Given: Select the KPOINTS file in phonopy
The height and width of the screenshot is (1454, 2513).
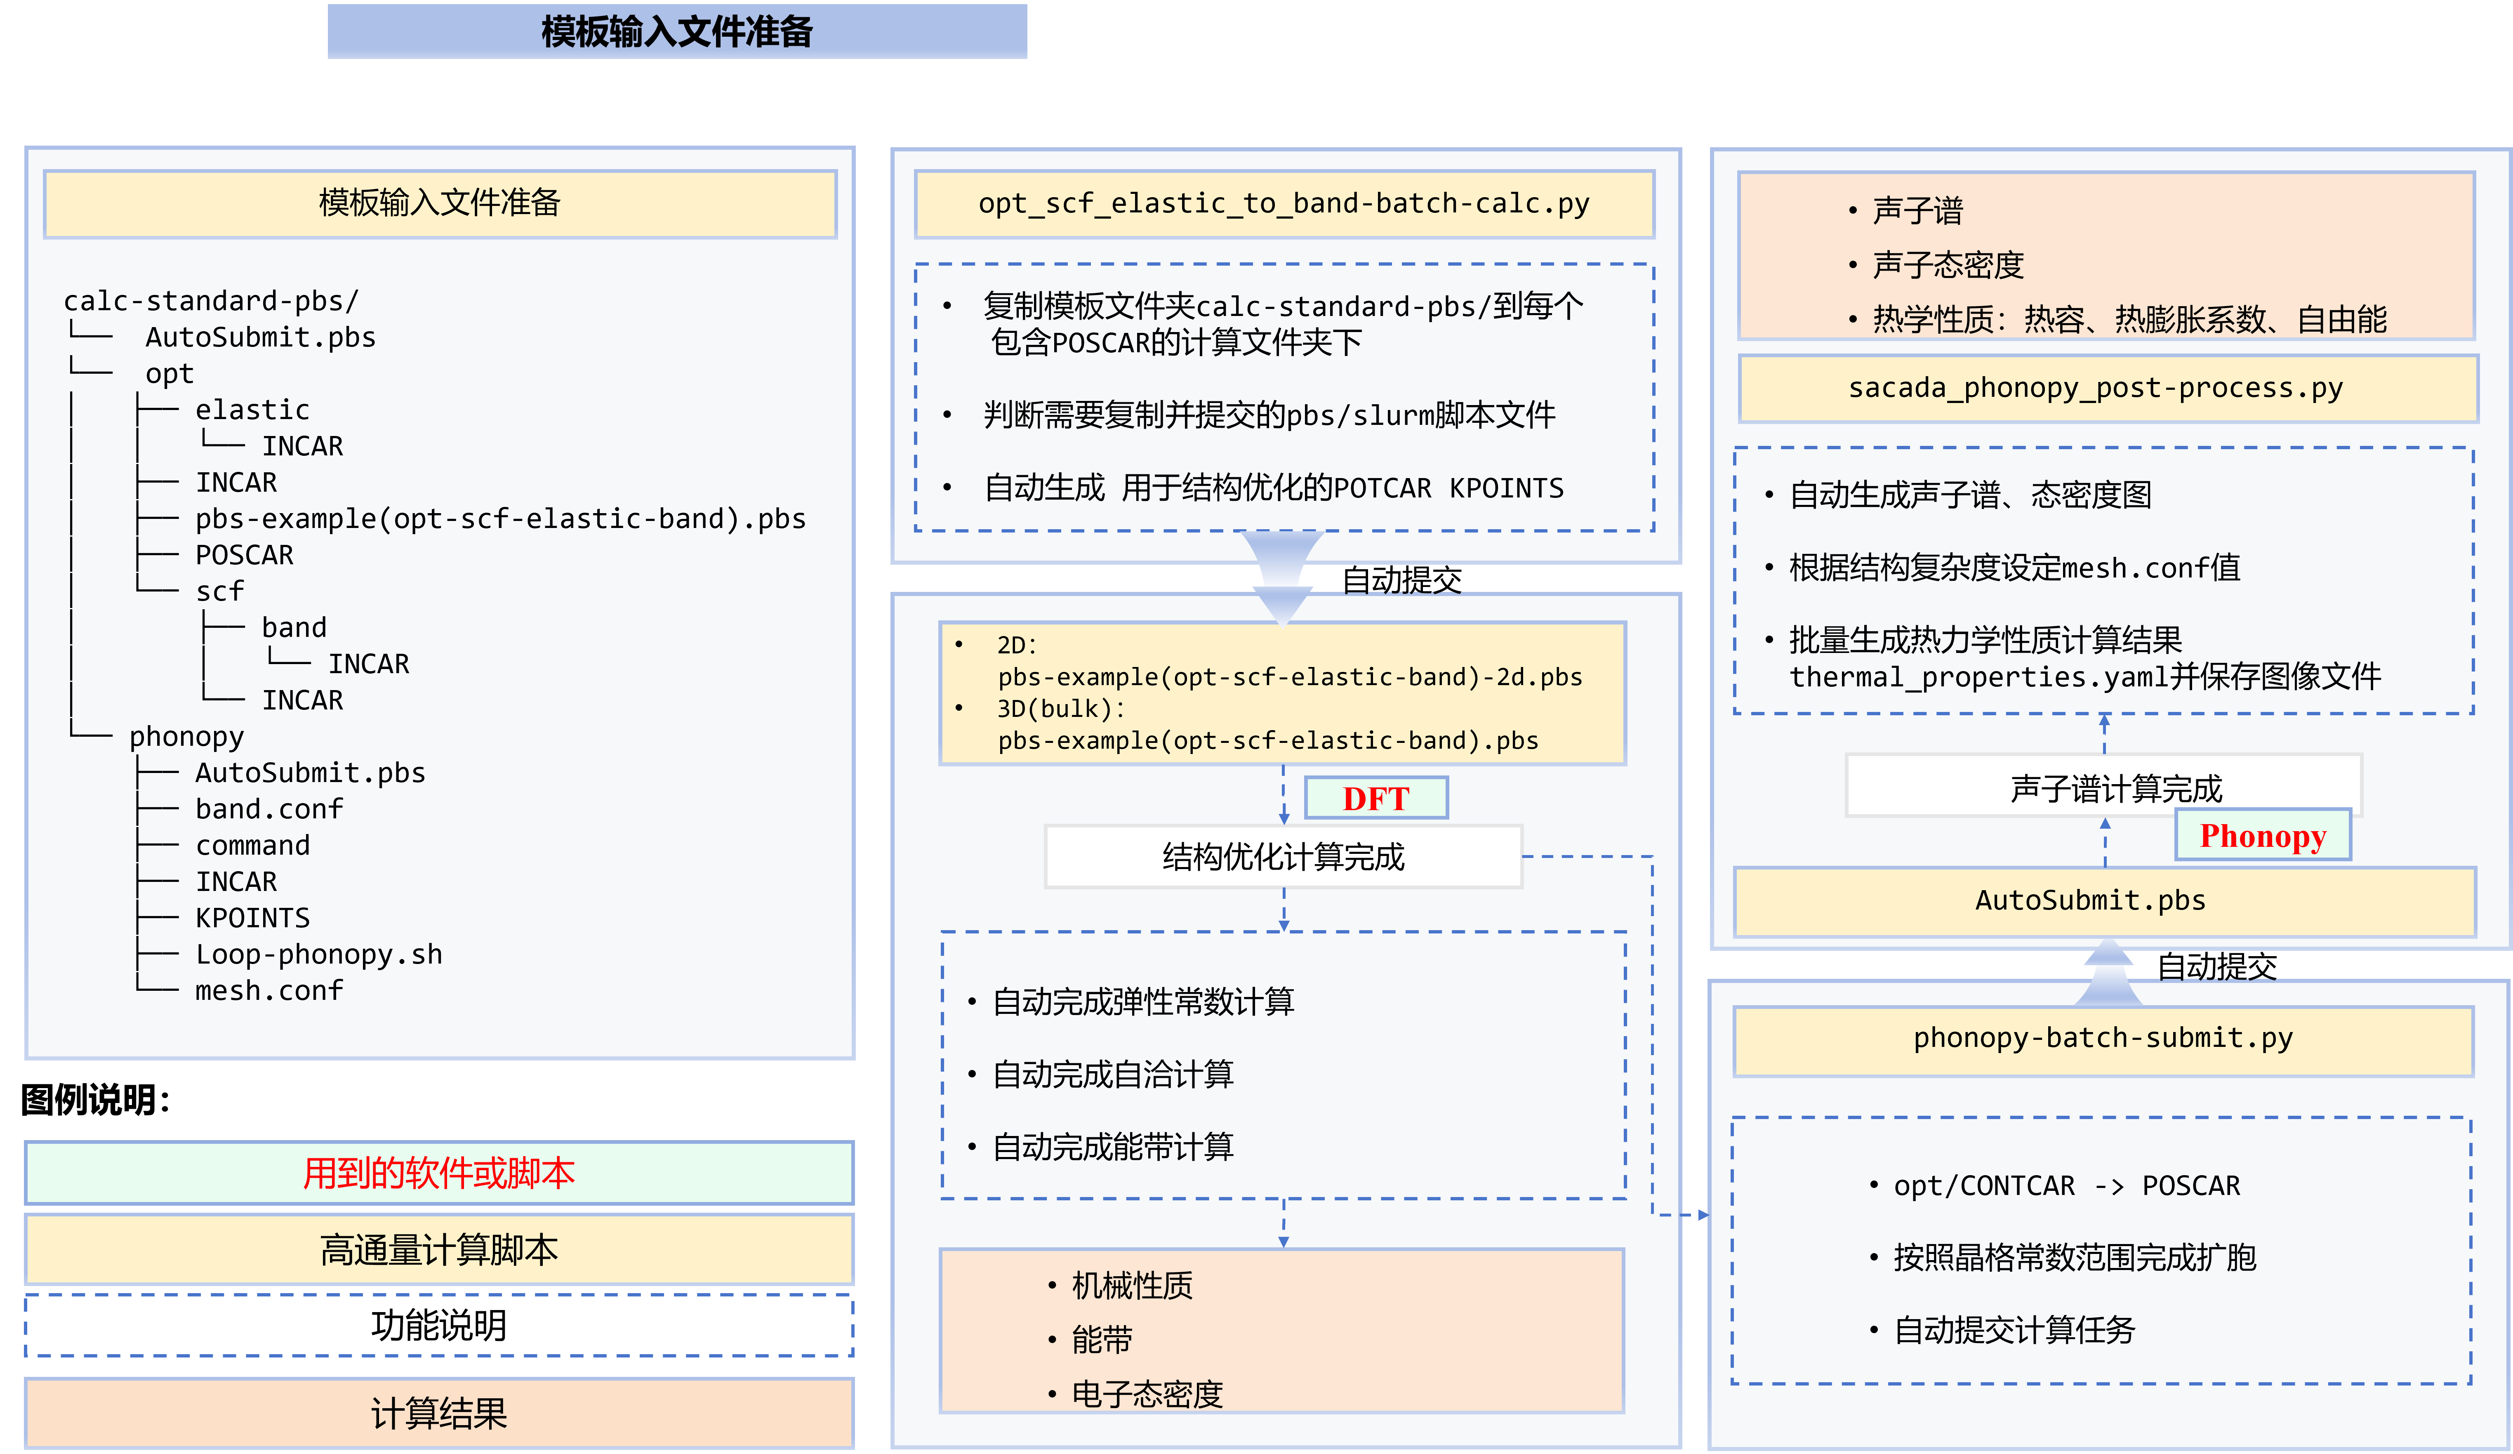Looking at the screenshot, I should [x=252, y=917].
